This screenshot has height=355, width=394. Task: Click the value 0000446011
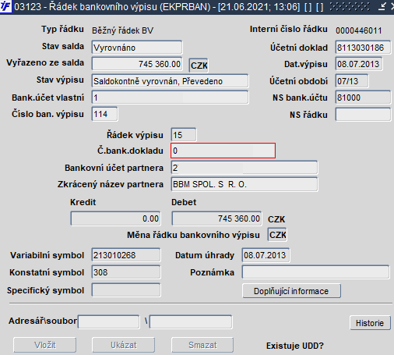click(359, 30)
